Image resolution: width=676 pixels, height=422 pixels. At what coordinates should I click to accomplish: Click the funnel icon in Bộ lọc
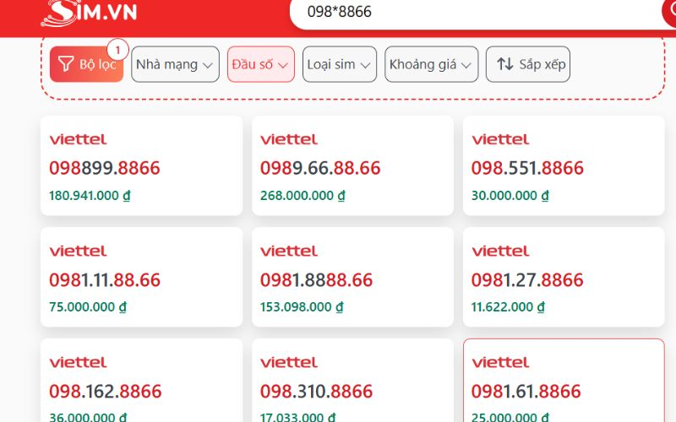point(66,64)
